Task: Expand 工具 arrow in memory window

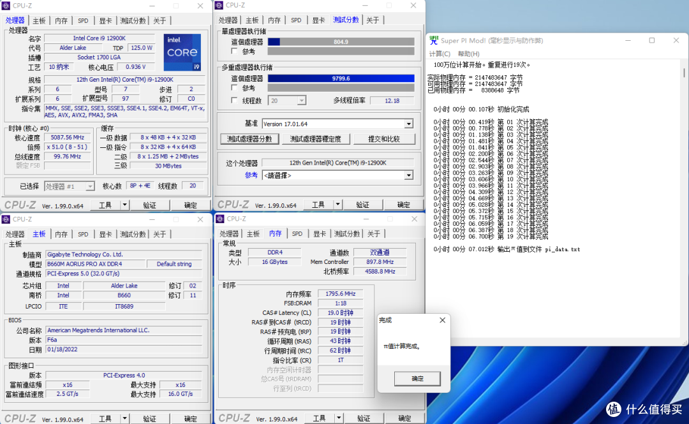Action: pos(339,418)
